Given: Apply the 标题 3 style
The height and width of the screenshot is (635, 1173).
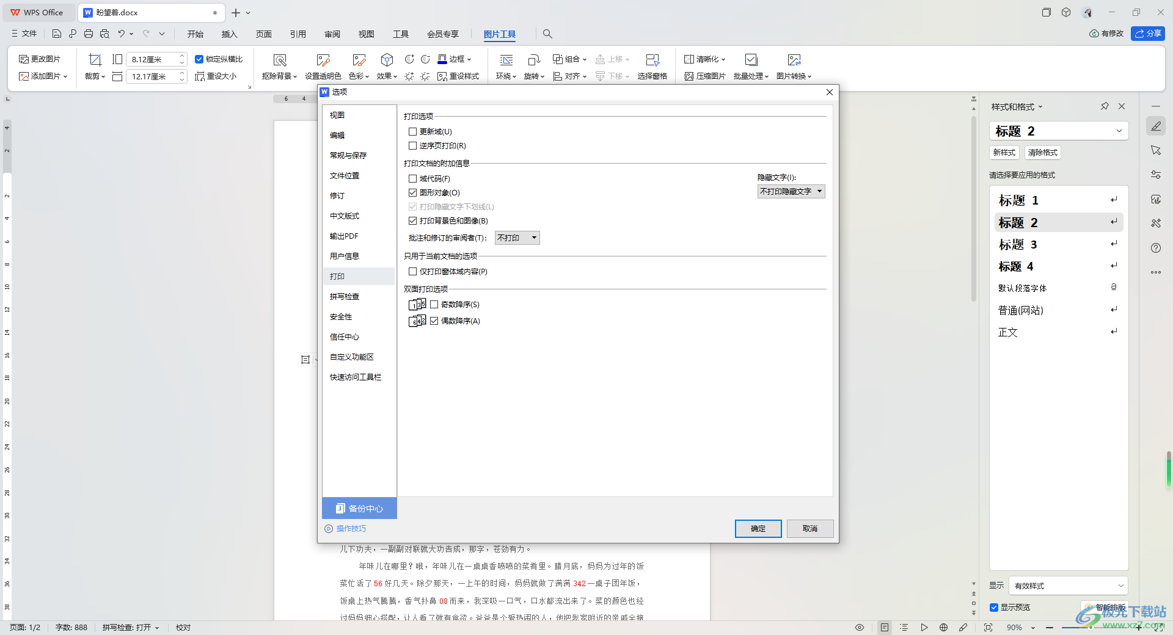Looking at the screenshot, I should 1059,245.
